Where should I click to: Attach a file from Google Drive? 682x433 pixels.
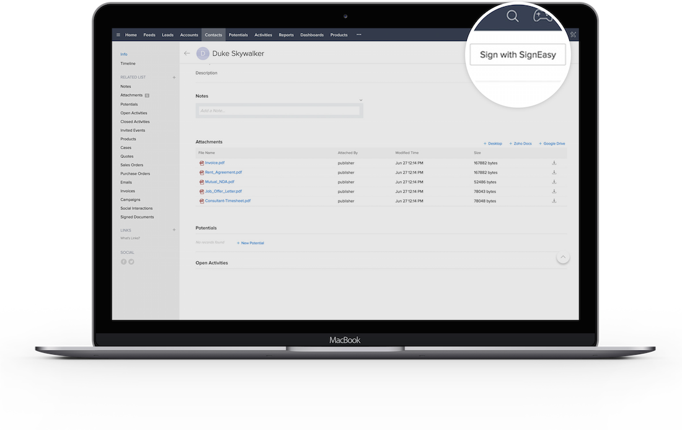pos(552,143)
